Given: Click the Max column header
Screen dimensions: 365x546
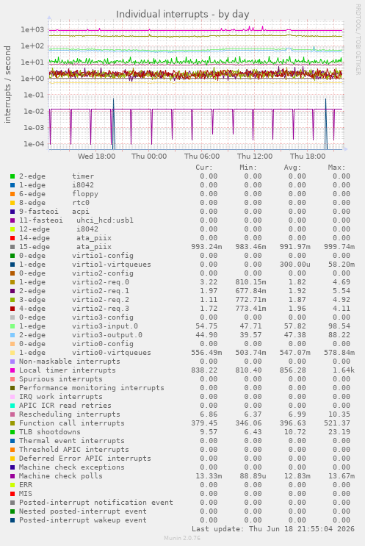Looking at the screenshot, I should pos(336,168).
